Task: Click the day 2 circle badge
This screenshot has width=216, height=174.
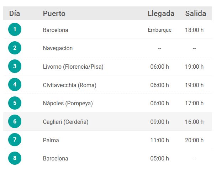Action: tap(15, 48)
